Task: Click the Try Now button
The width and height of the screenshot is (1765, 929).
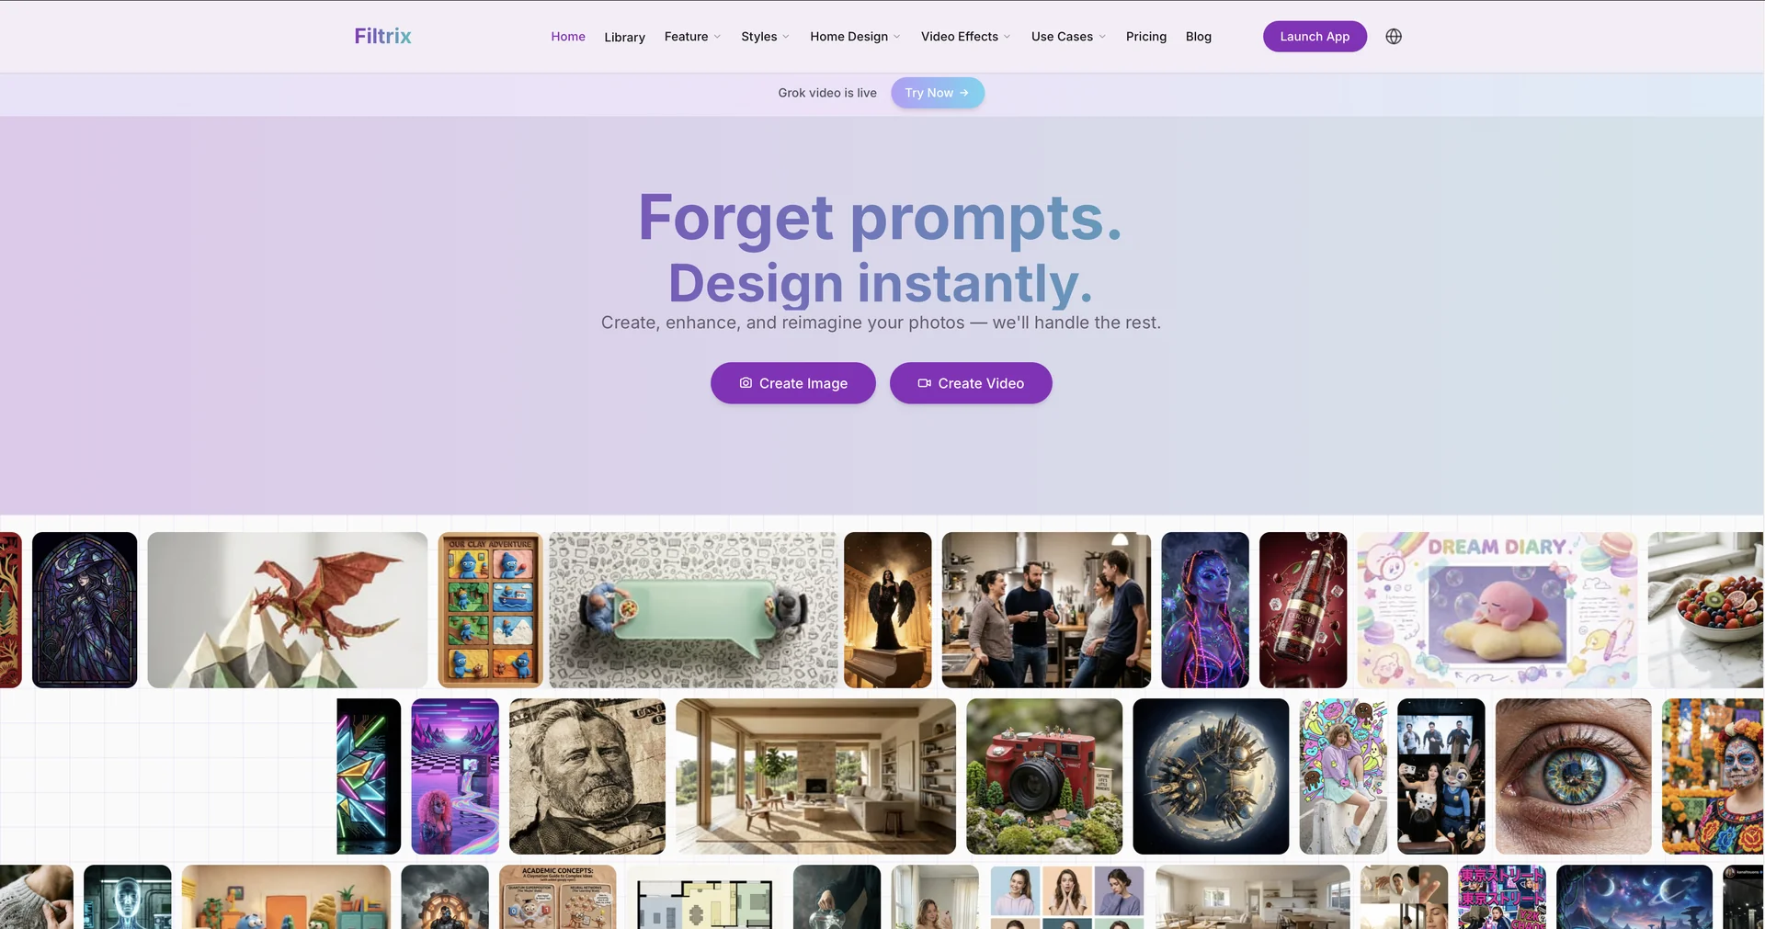Action: [x=937, y=93]
